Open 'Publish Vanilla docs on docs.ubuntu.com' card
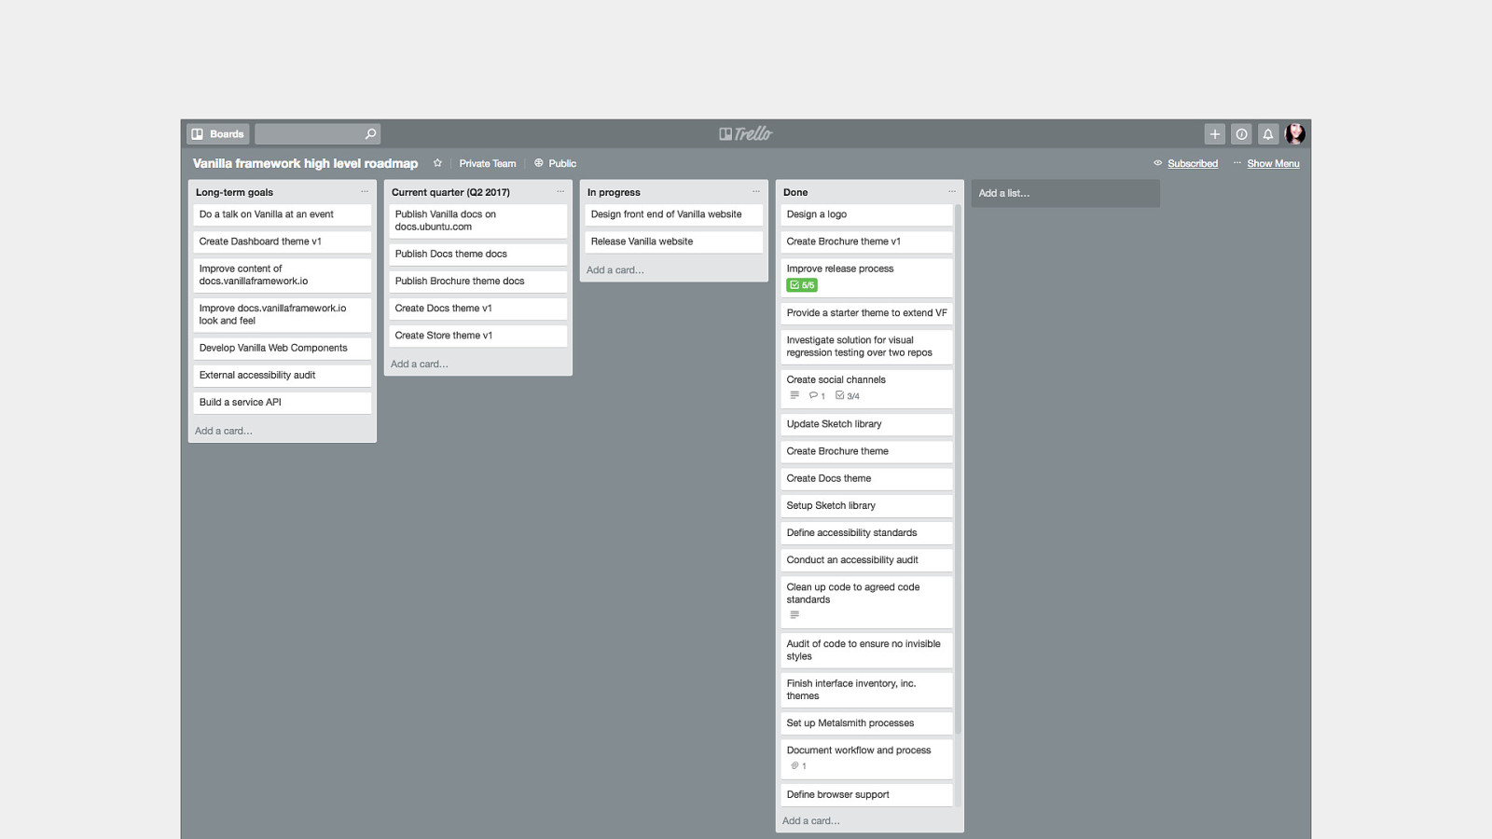 [x=477, y=221]
